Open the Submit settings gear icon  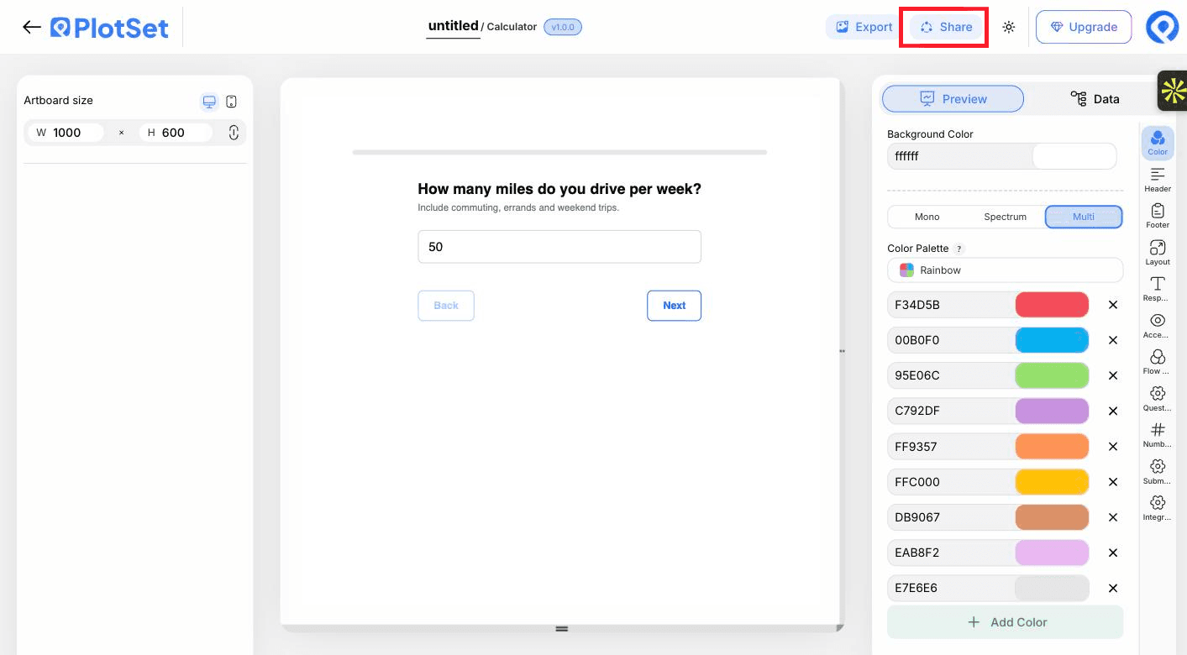point(1158,472)
